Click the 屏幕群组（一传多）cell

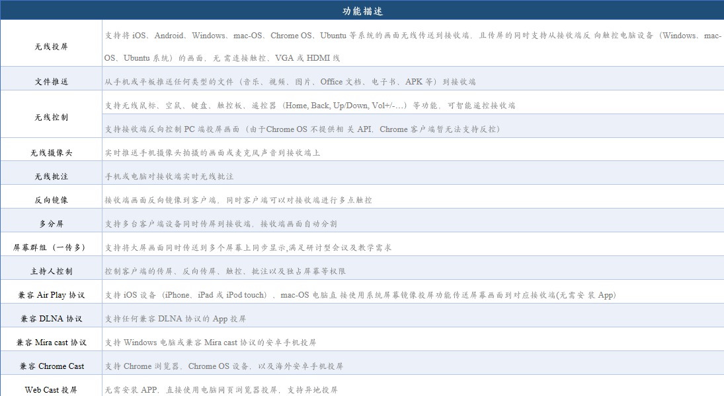point(50,247)
